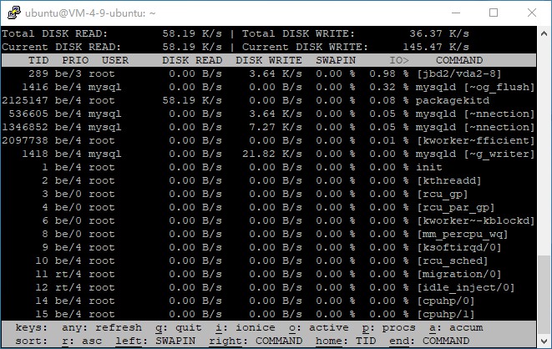The height and width of the screenshot is (349, 552).
Task: Click the DISK READ column header
Action: point(192,60)
